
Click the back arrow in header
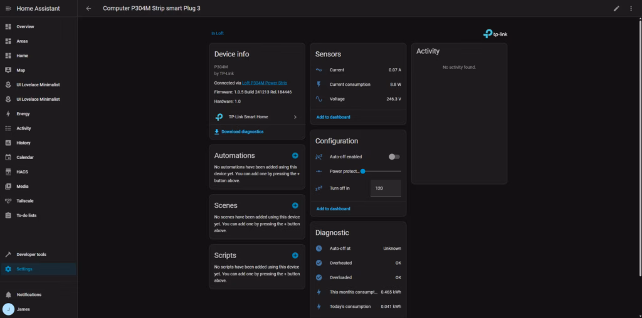pyautogui.click(x=88, y=9)
